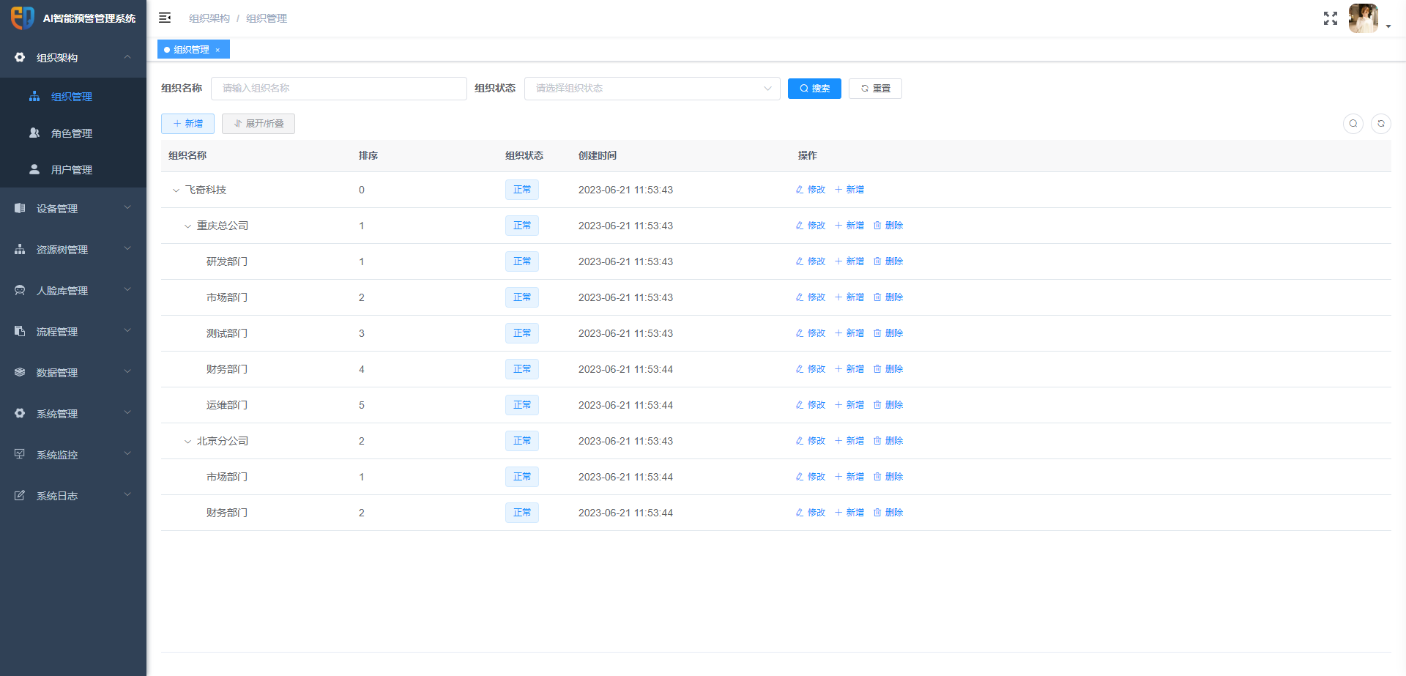Image resolution: width=1406 pixels, height=676 pixels.
Task: Show or hide search via magnifier circle icon
Action: 1353,124
